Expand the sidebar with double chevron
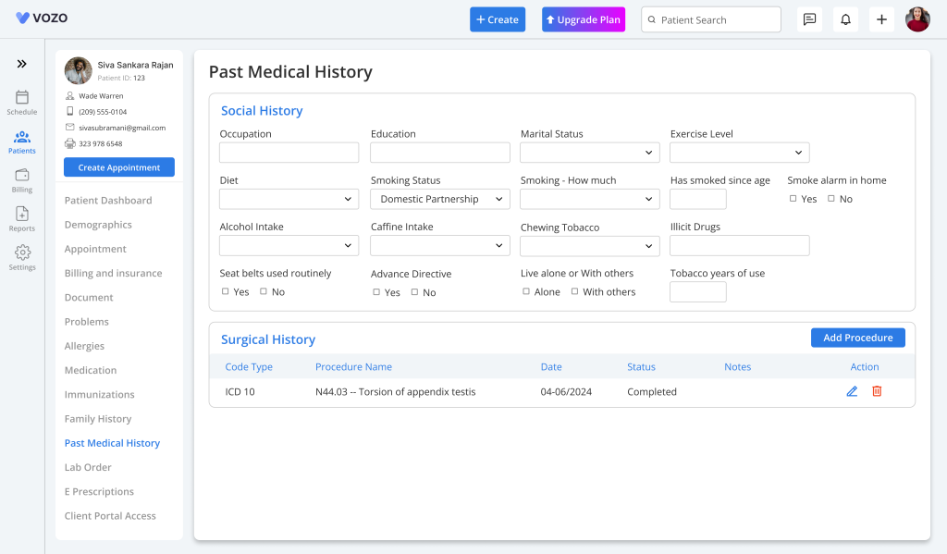The width and height of the screenshot is (947, 554). (x=22, y=64)
